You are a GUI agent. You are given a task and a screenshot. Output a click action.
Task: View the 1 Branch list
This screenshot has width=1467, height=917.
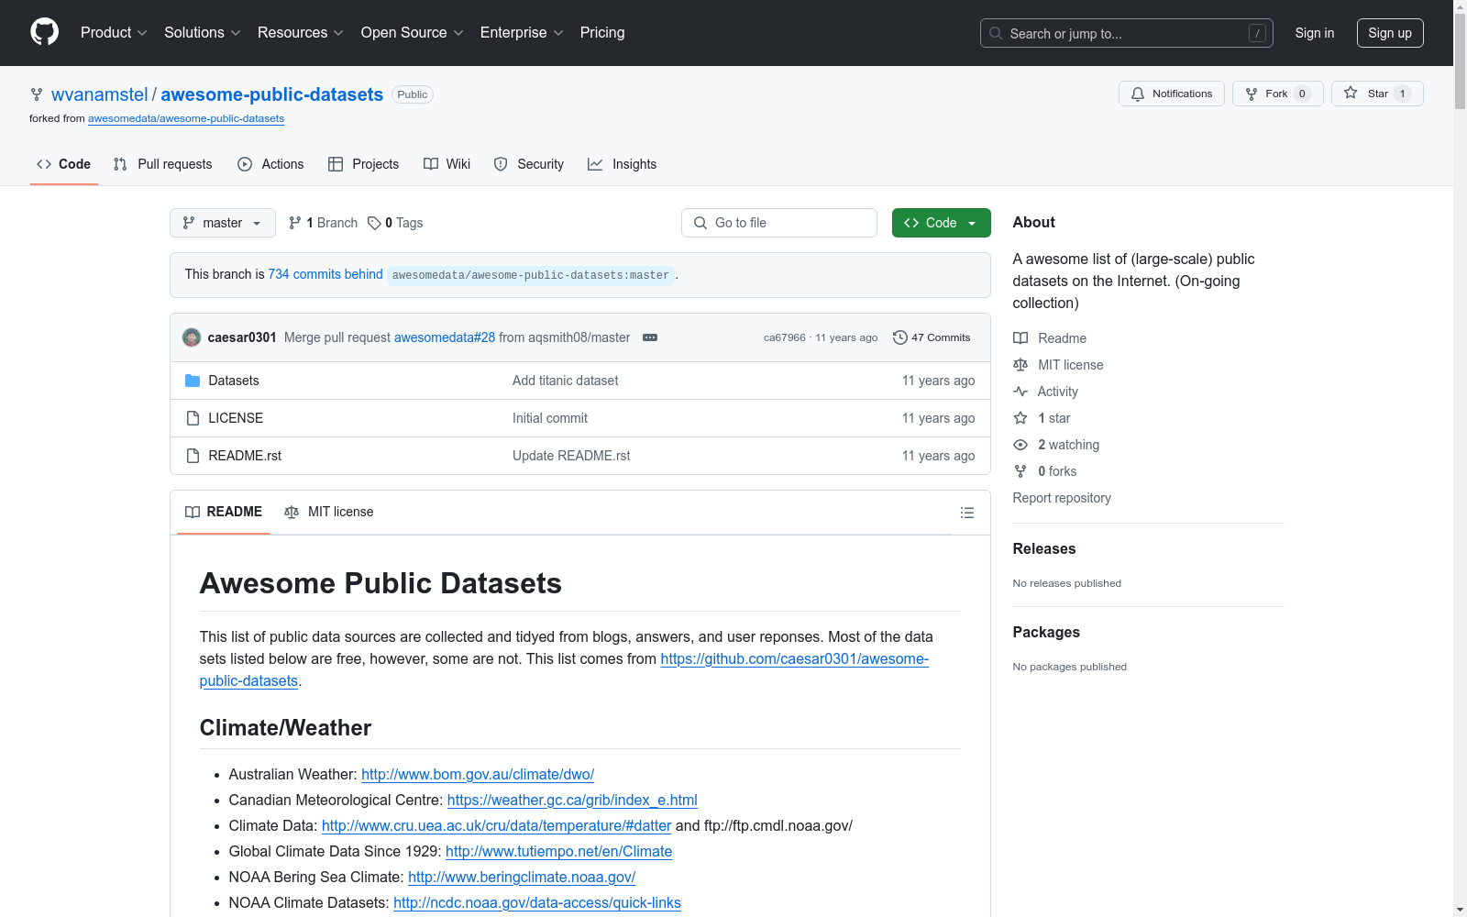[323, 223]
